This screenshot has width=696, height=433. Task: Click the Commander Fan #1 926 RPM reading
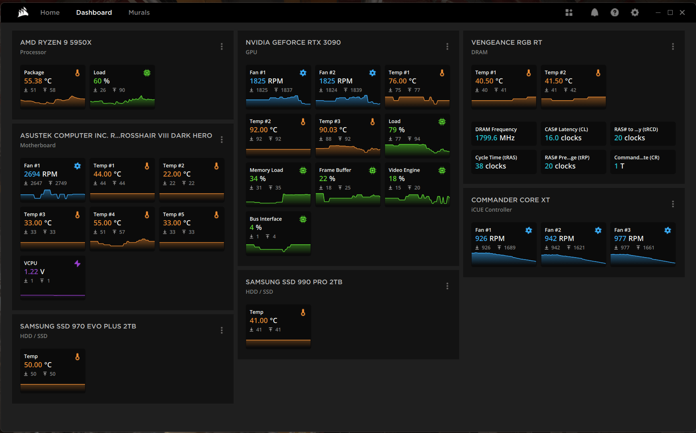(490, 239)
